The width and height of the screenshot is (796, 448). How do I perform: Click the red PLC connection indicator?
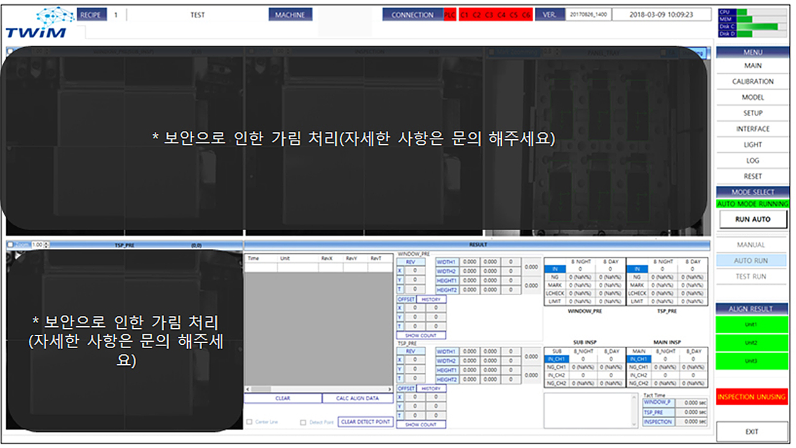tap(450, 15)
